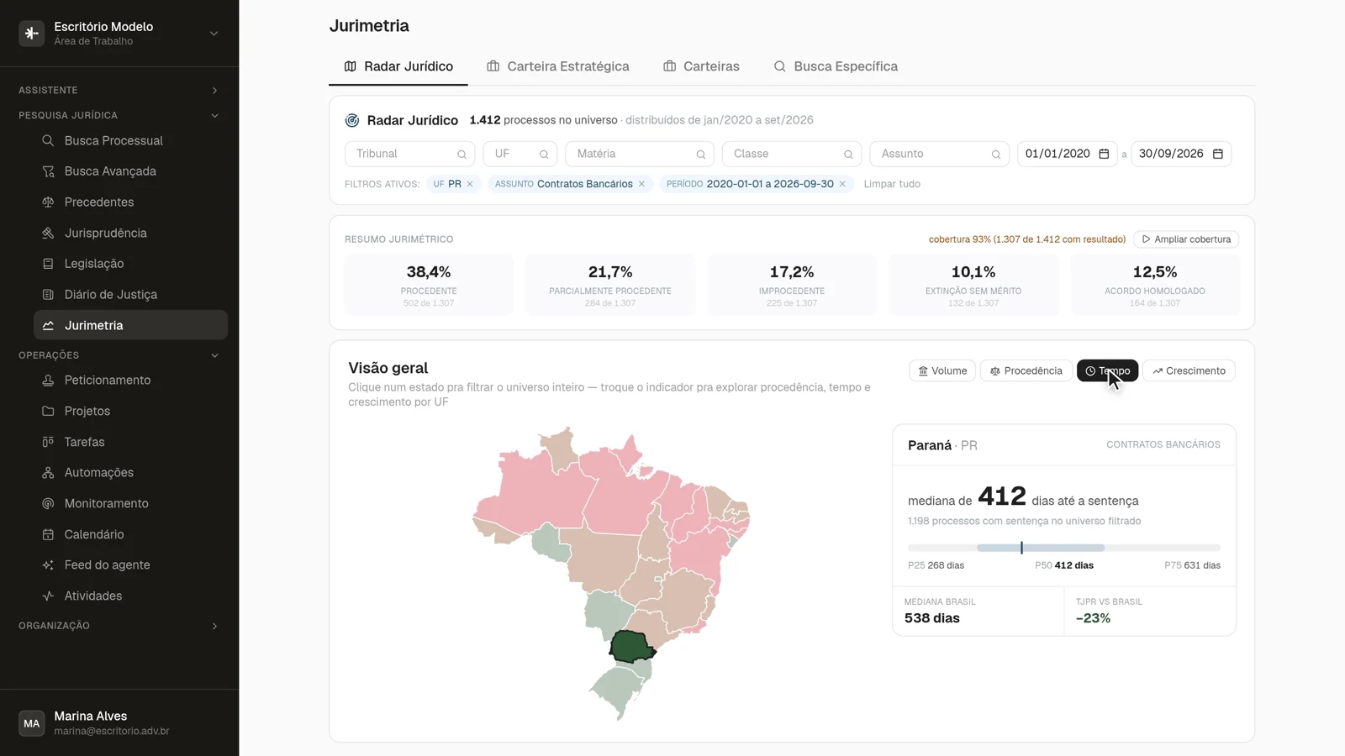The width and height of the screenshot is (1345, 756).
Task: Click the Matéria filter field
Action: coord(640,154)
